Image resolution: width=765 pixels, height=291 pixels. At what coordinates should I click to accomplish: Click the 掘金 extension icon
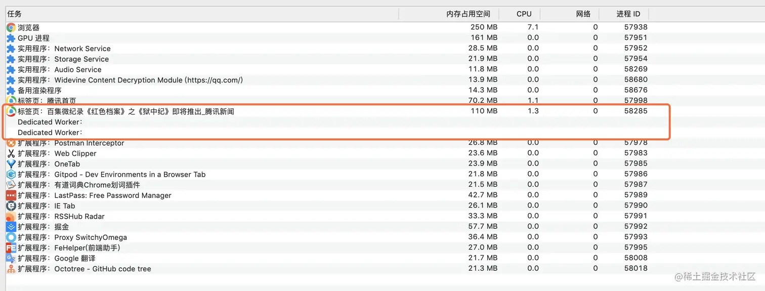click(11, 227)
